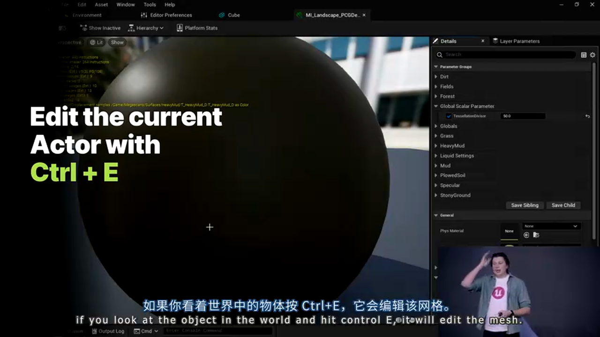The image size is (600, 337).
Task: Expand the Dirt parameter group
Action: pos(436,76)
